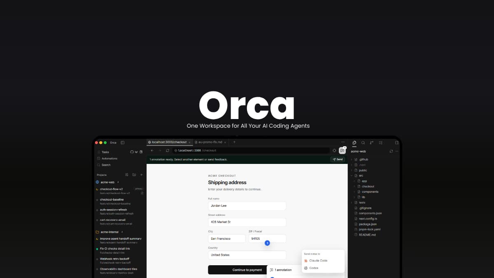Open the source control branch icon

[x=372, y=143]
